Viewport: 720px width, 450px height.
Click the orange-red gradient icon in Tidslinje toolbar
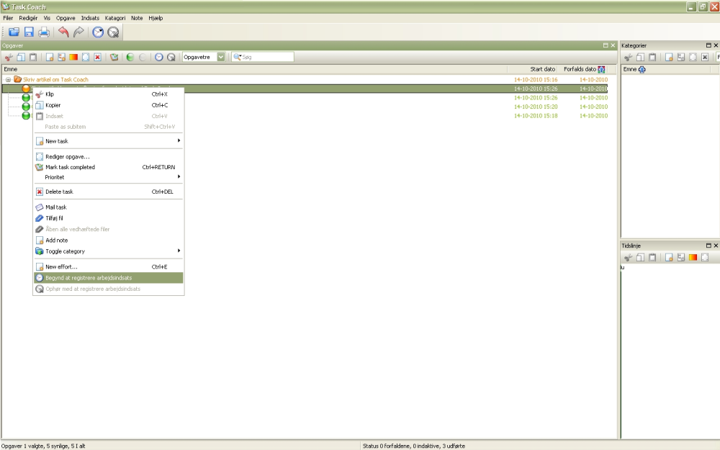coord(693,258)
